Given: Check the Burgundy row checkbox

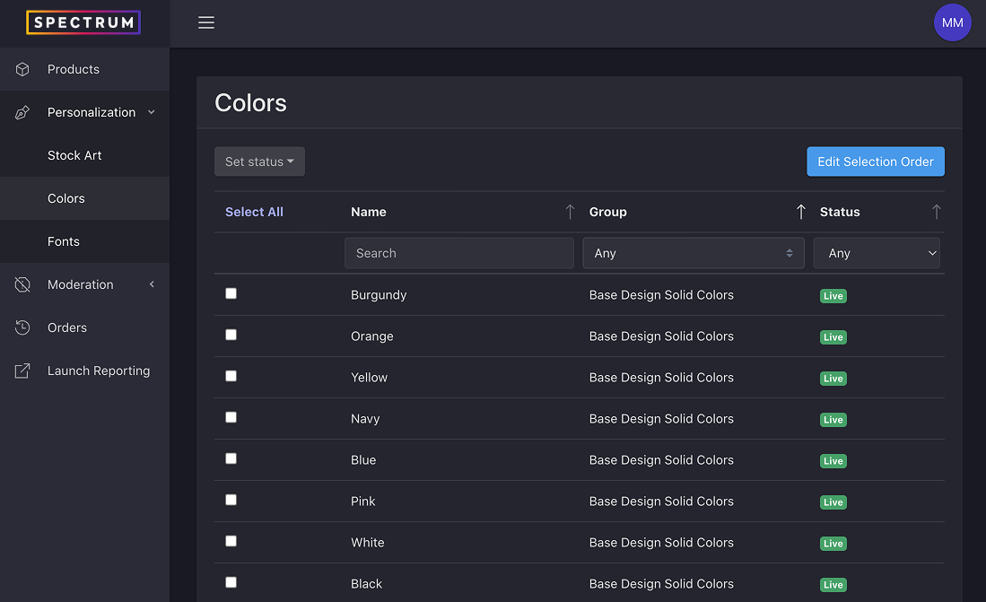Looking at the screenshot, I should [x=231, y=293].
